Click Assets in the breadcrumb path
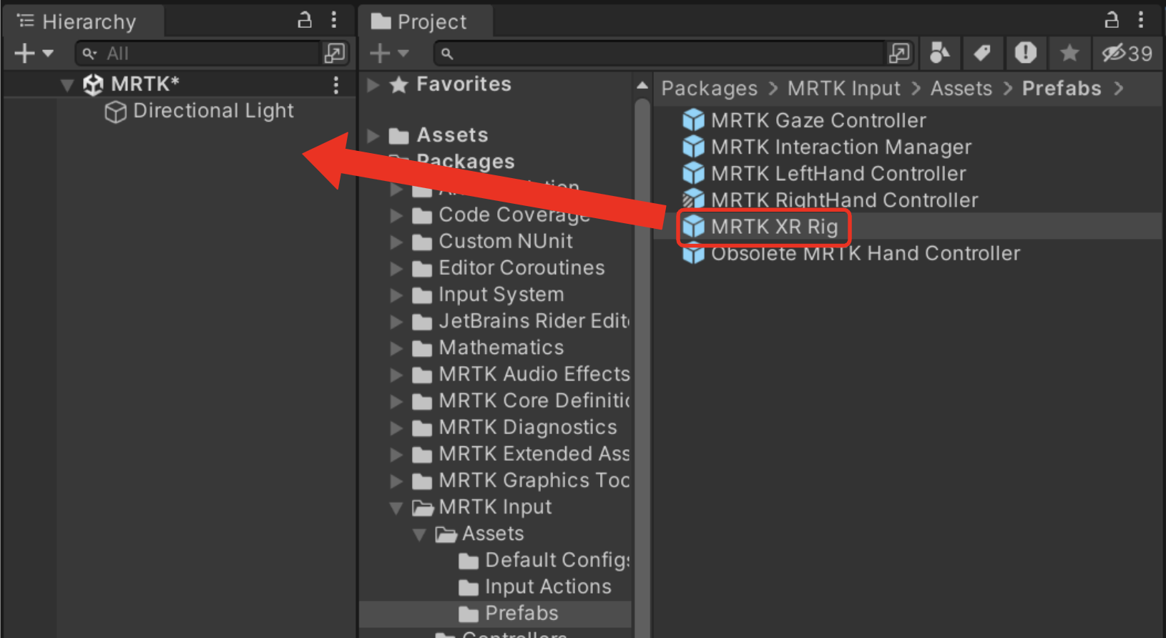Screen dimensions: 1166x638 [961, 88]
